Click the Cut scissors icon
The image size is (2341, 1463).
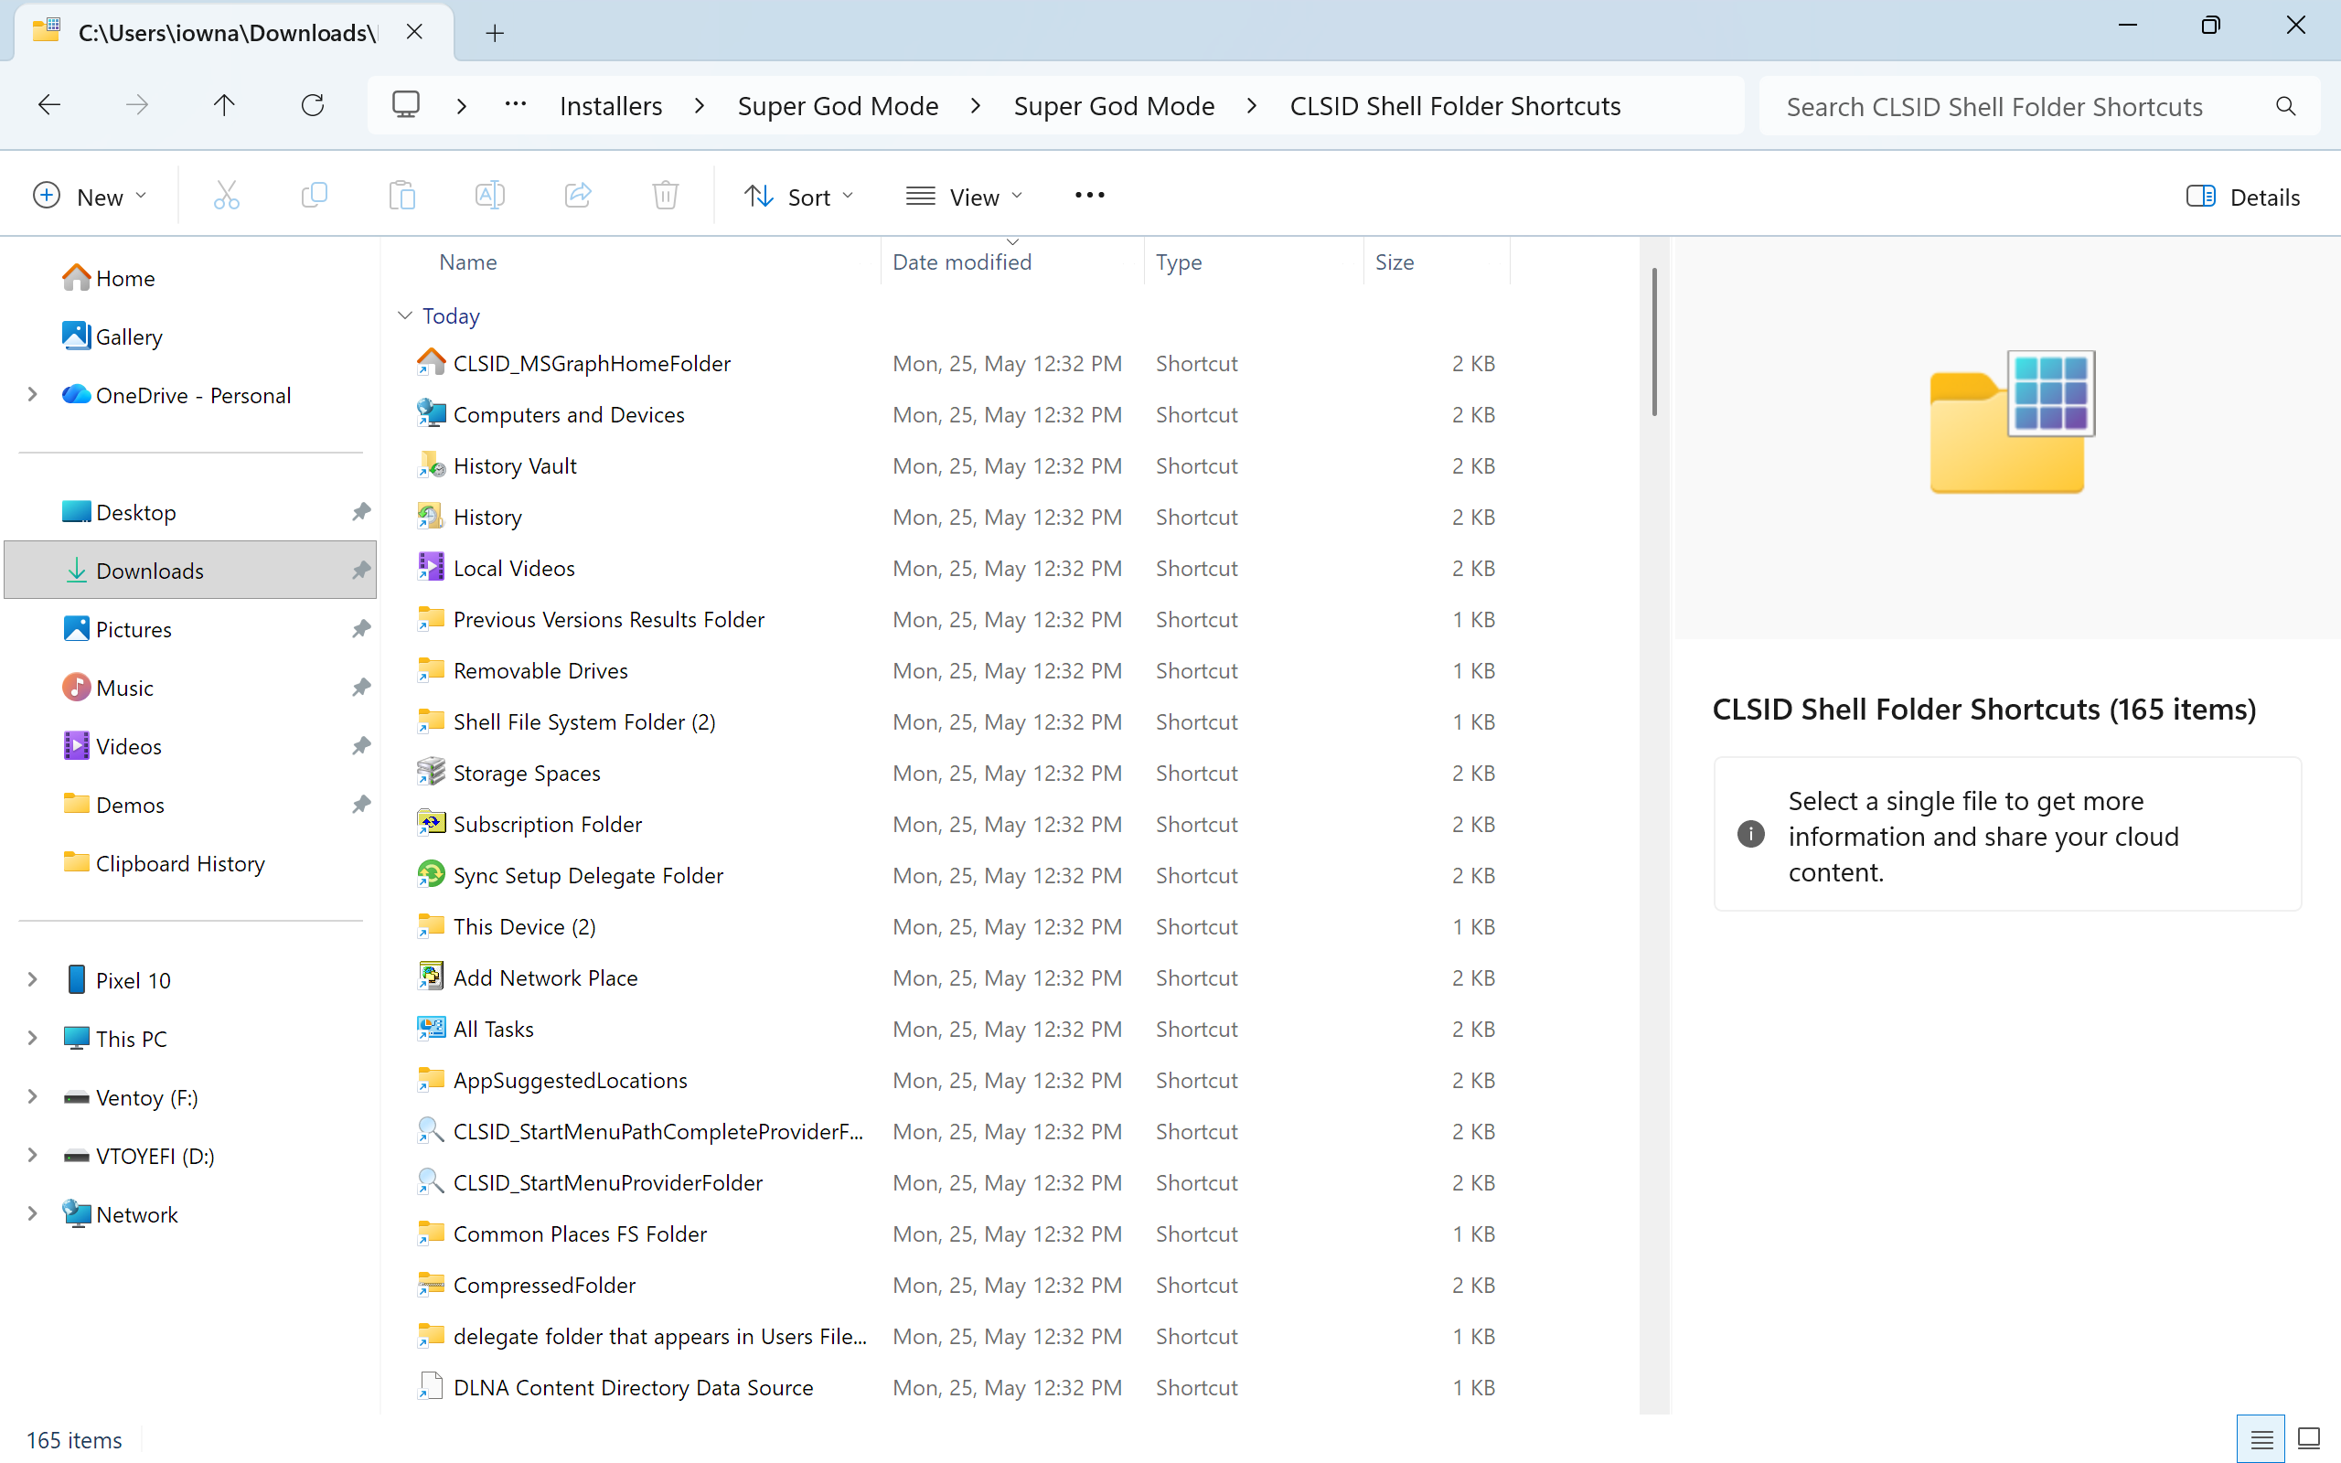tap(227, 197)
